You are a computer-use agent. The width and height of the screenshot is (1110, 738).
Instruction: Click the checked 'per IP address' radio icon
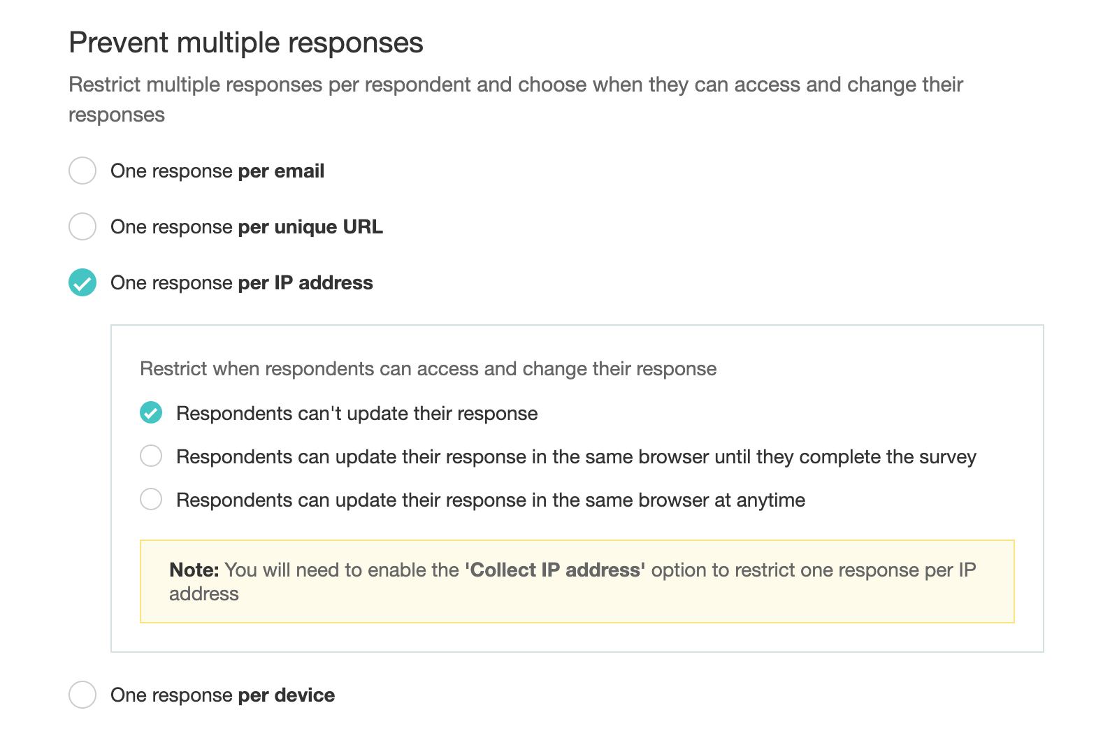point(82,282)
